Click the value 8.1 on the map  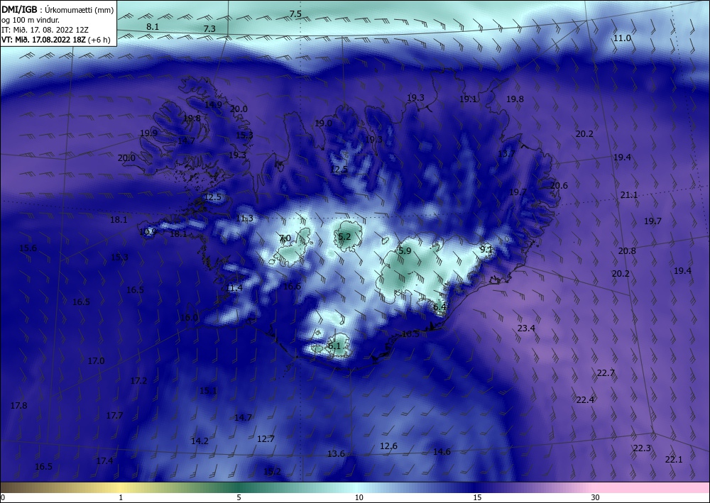click(153, 27)
